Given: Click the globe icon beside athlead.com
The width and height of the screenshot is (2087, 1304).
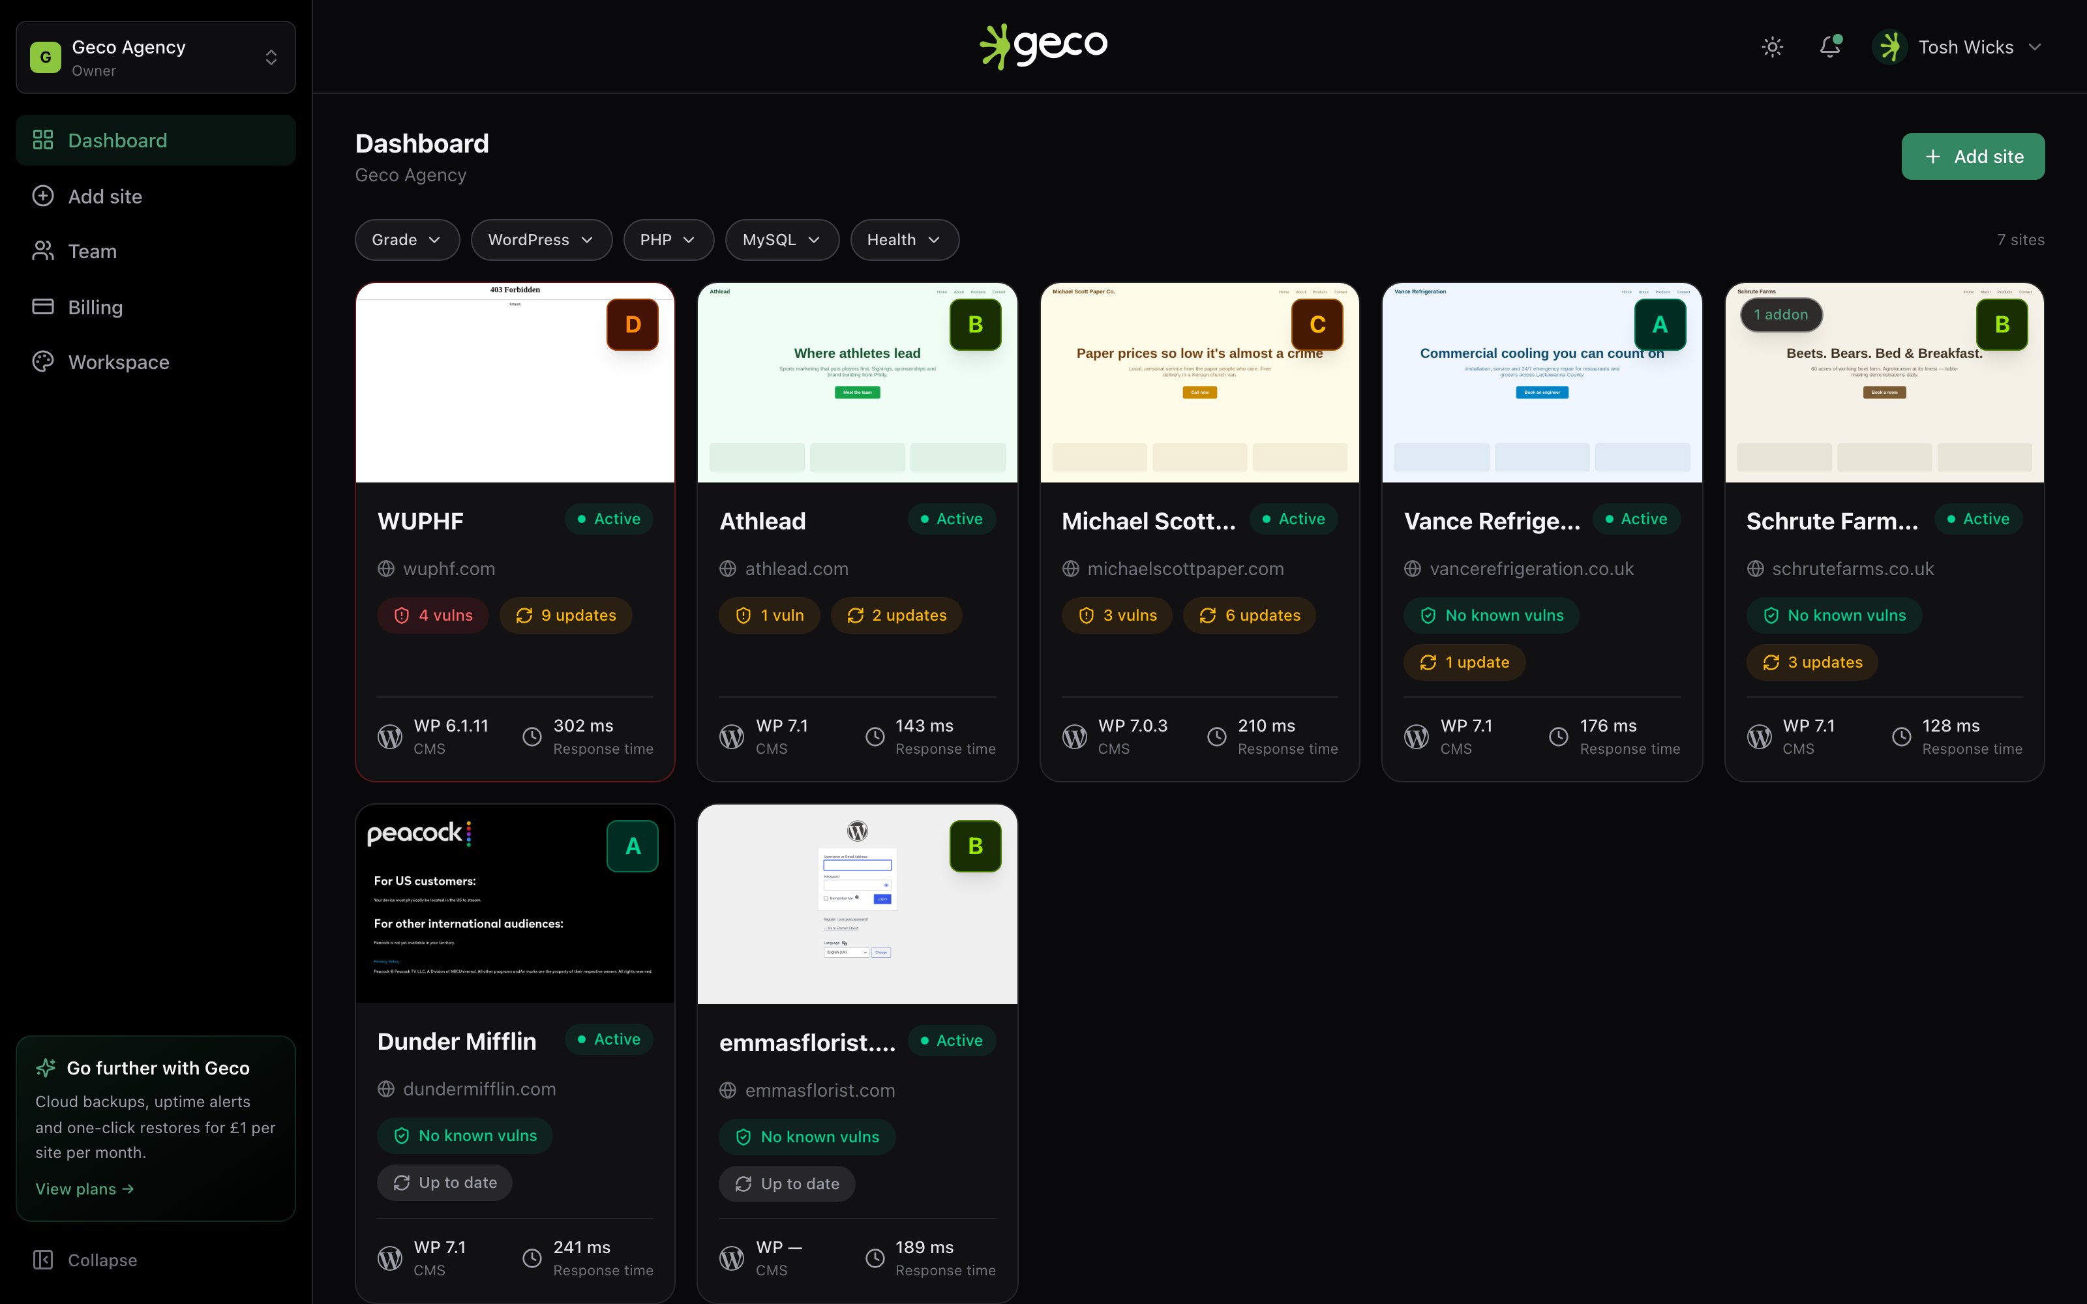Looking at the screenshot, I should [x=728, y=569].
